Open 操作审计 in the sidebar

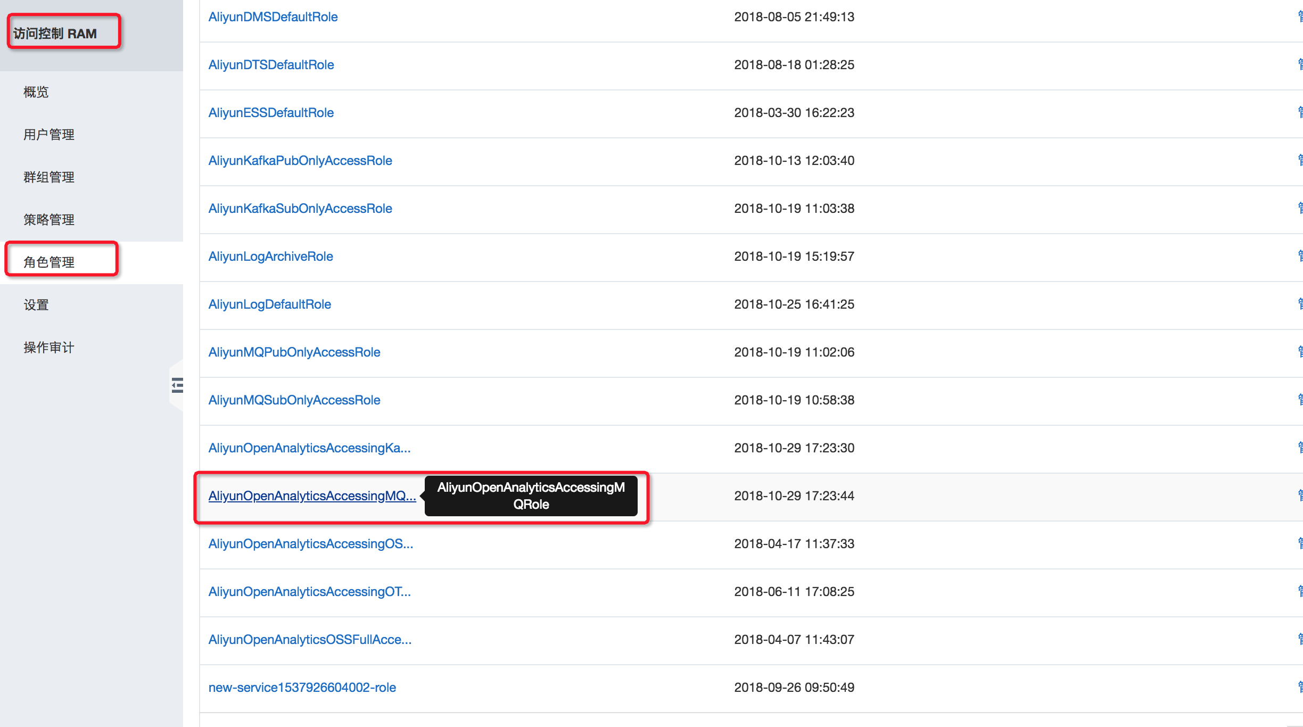[49, 348]
